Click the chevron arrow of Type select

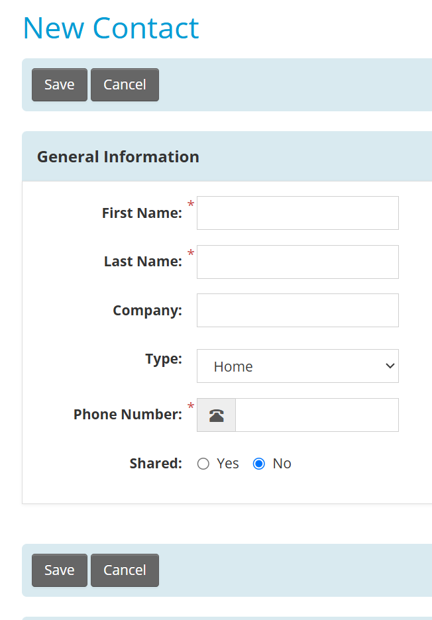tap(390, 366)
